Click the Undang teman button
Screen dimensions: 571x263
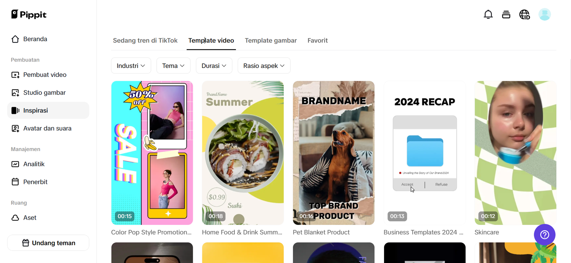tap(48, 243)
